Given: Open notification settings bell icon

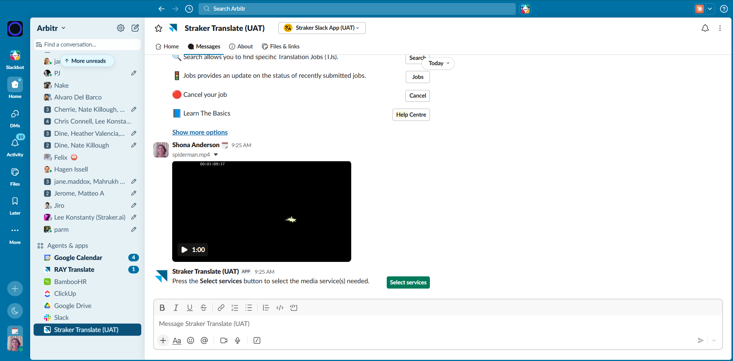Looking at the screenshot, I should click(x=705, y=28).
